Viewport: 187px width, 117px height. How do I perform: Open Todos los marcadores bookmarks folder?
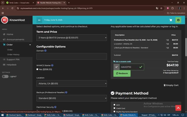click(x=176, y=13)
